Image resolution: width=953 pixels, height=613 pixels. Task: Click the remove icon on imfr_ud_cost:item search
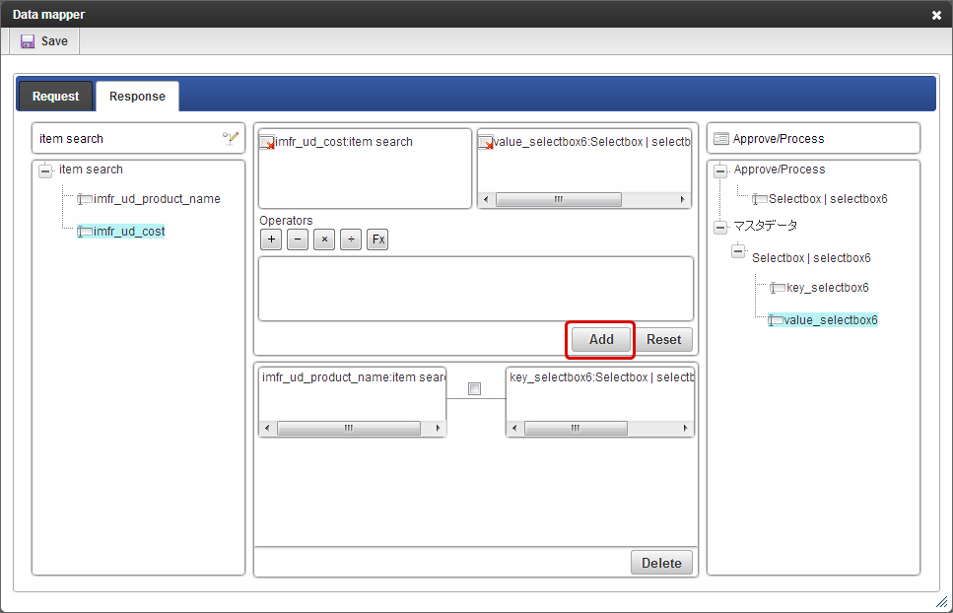(x=267, y=142)
